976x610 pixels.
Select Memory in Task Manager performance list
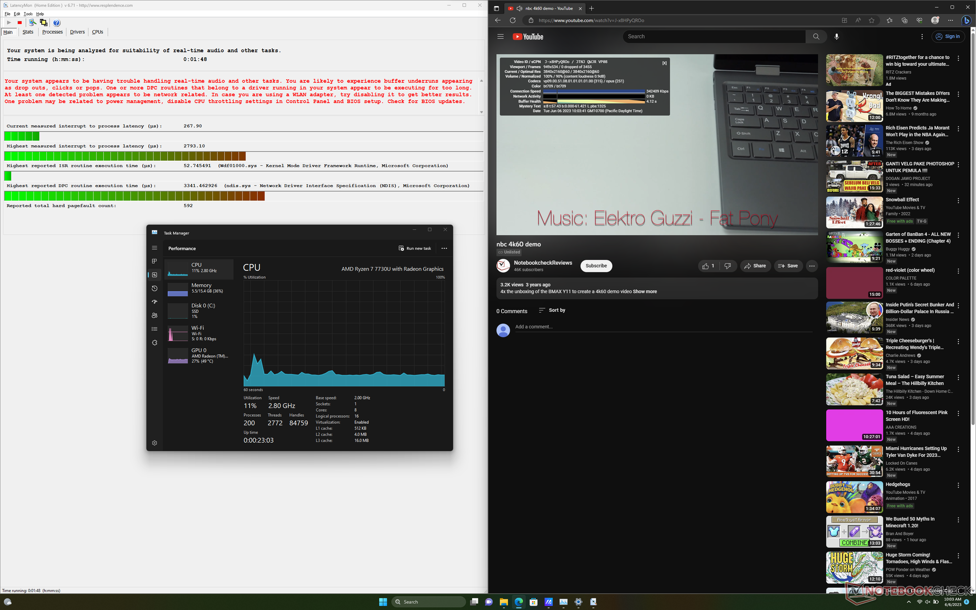point(199,289)
